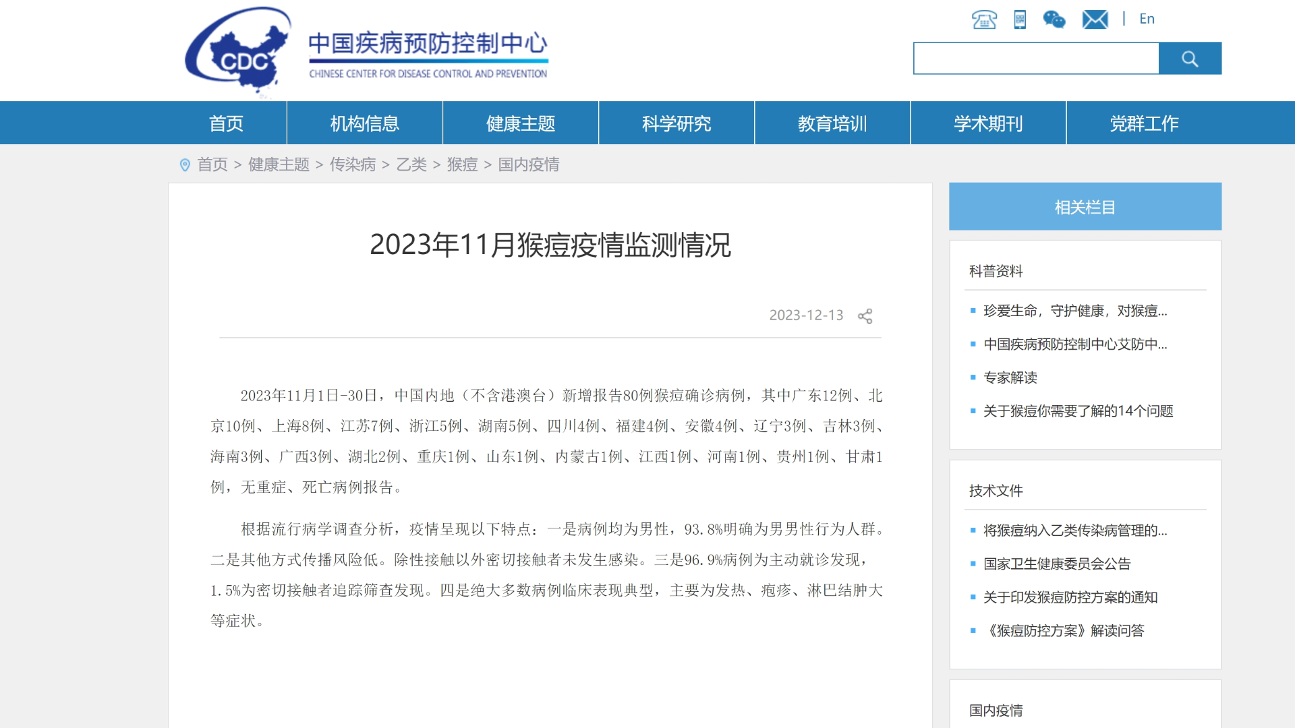This screenshot has width=1295, height=728.
Task: Switch to the English version via En link
Action: coord(1146,19)
